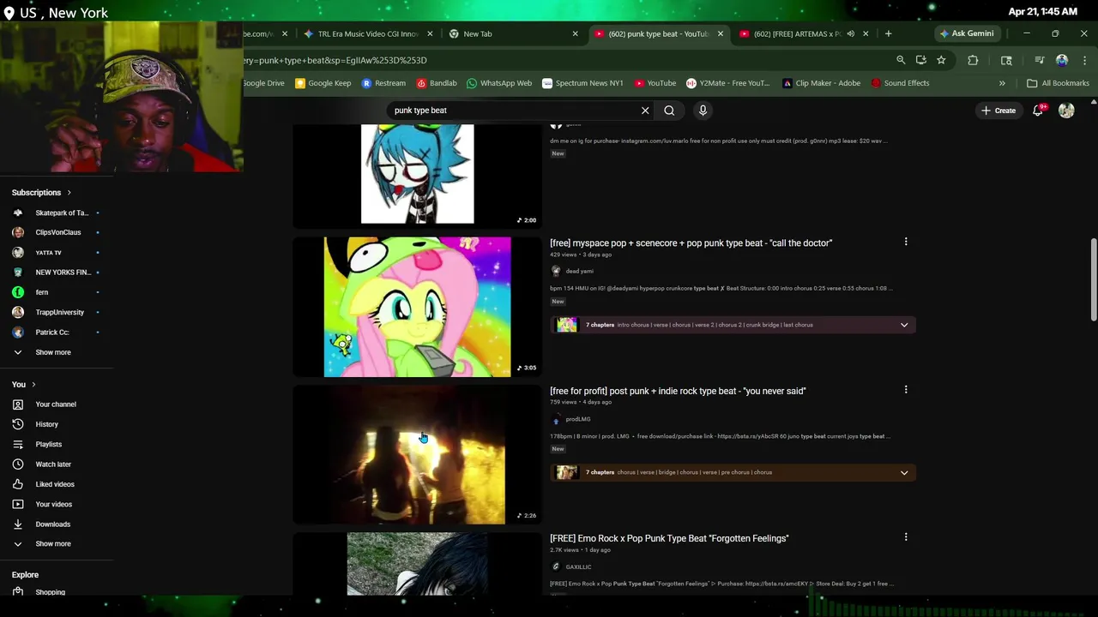Expand chapters for "call the doctor" video
Image resolution: width=1098 pixels, height=617 pixels.
point(904,325)
